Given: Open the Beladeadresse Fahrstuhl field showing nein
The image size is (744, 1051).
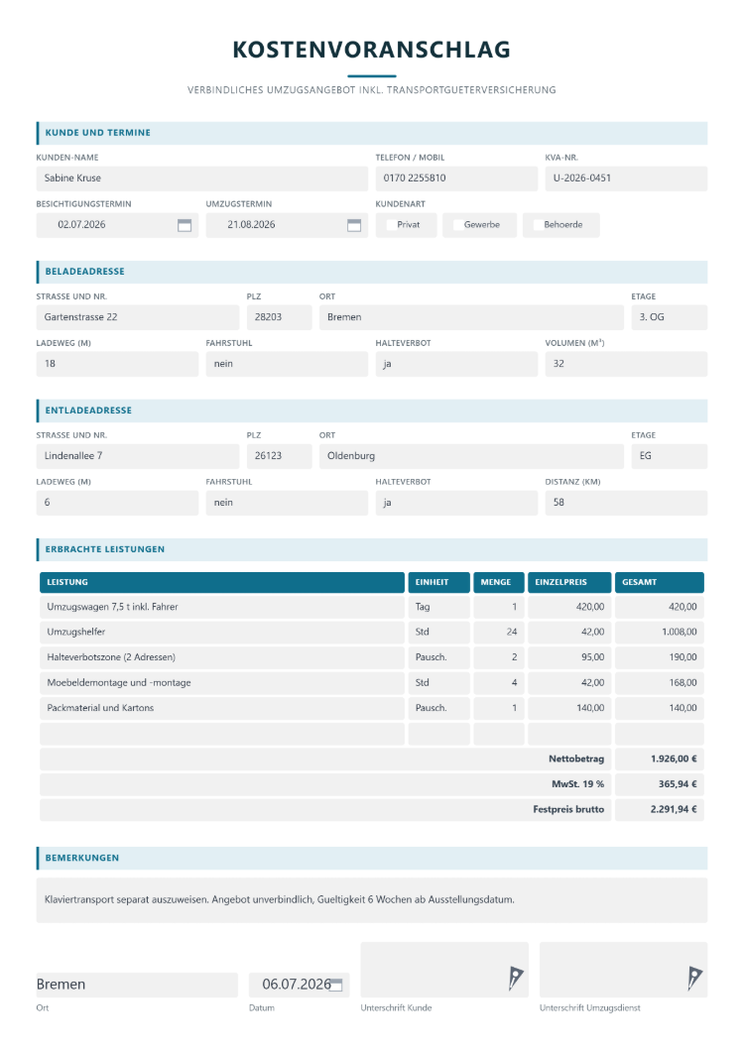Looking at the screenshot, I should [x=287, y=364].
